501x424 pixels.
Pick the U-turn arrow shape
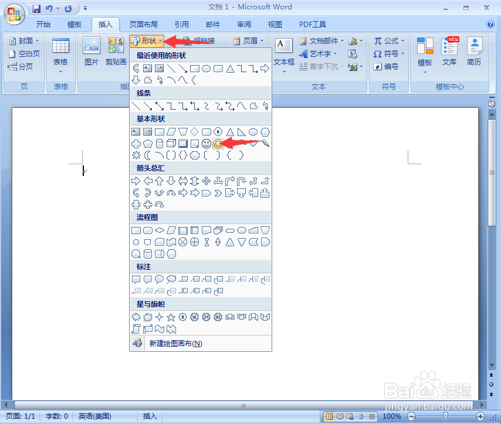click(242, 181)
